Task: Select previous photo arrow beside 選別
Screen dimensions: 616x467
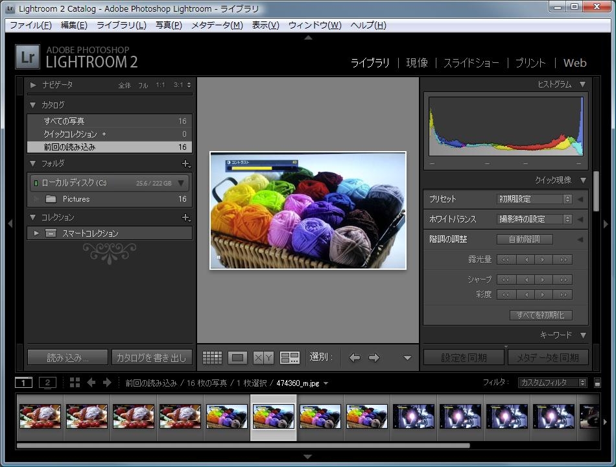Action: (x=355, y=357)
